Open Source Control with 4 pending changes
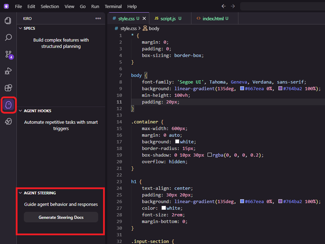This screenshot has height=244, width=325. 8,54
